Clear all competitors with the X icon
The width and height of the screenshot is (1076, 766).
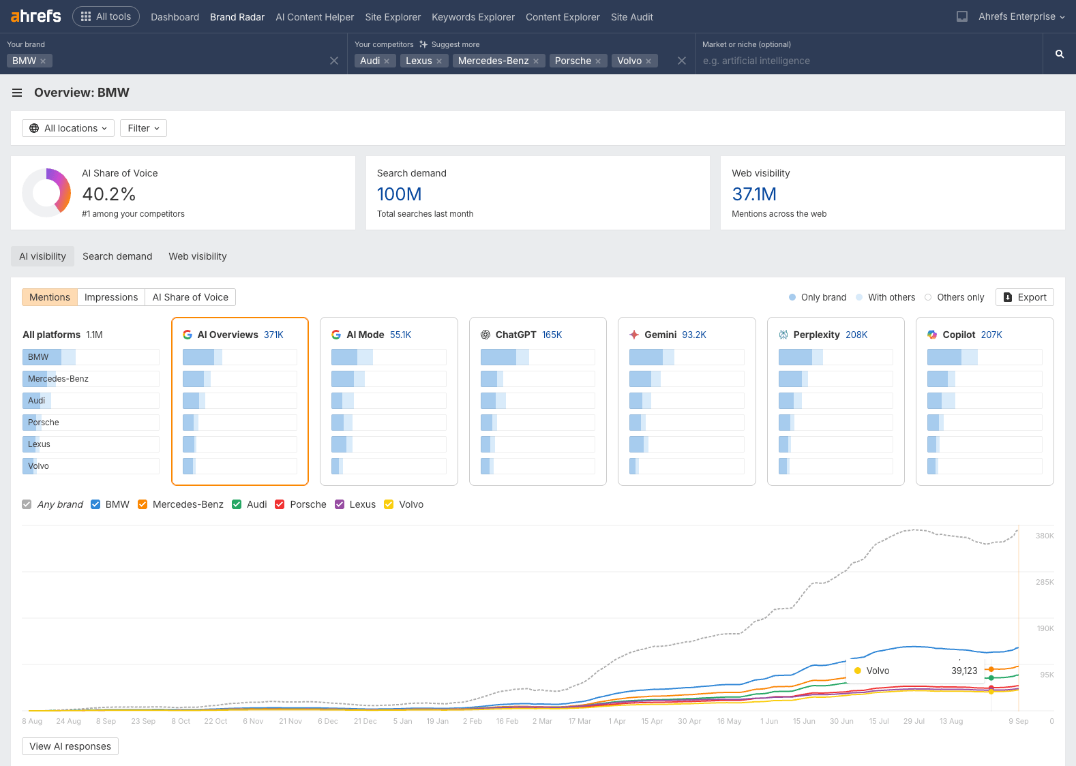pyautogui.click(x=681, y=61)
